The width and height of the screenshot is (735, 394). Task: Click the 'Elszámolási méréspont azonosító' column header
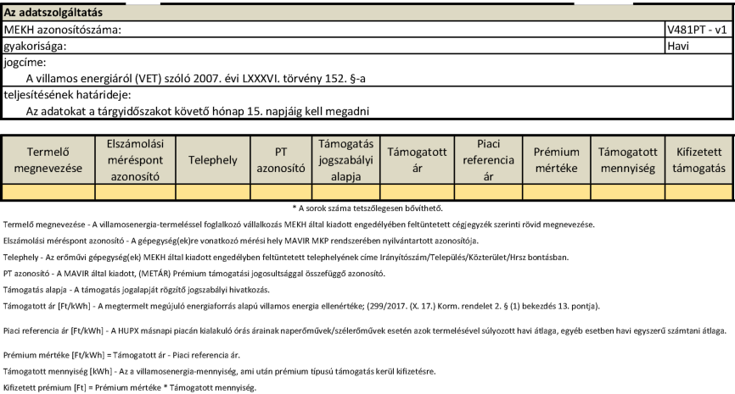click(135, 160)
